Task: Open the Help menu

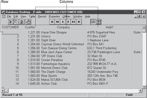Action: [x=87, y=17]
